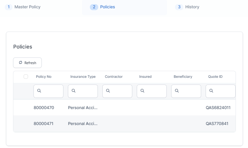Click the Quote ID column header
248x148 pixels.
coord(215,77)
